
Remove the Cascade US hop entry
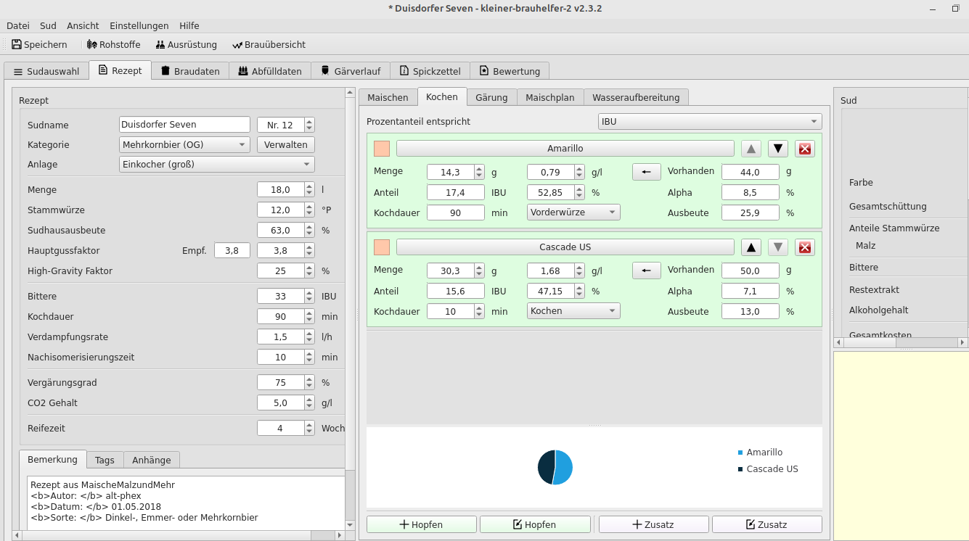(x=805, y=247)
